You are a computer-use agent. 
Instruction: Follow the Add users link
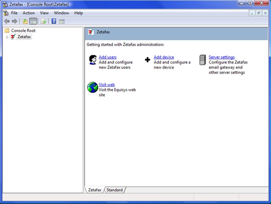tap(107, 57)
